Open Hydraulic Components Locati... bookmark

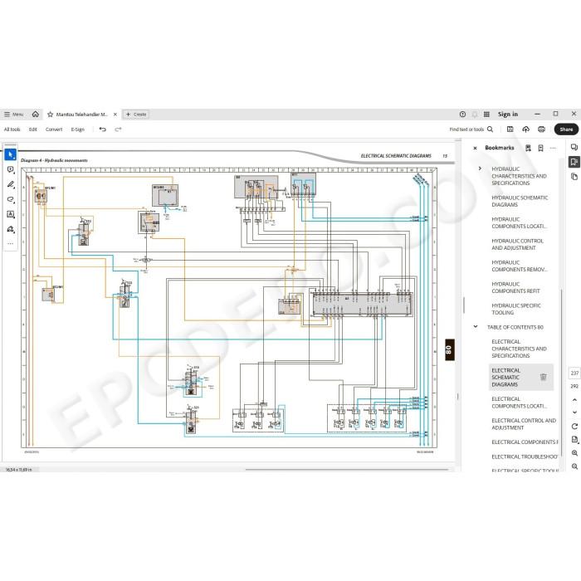pyautogui.click(x=519, y=222)
